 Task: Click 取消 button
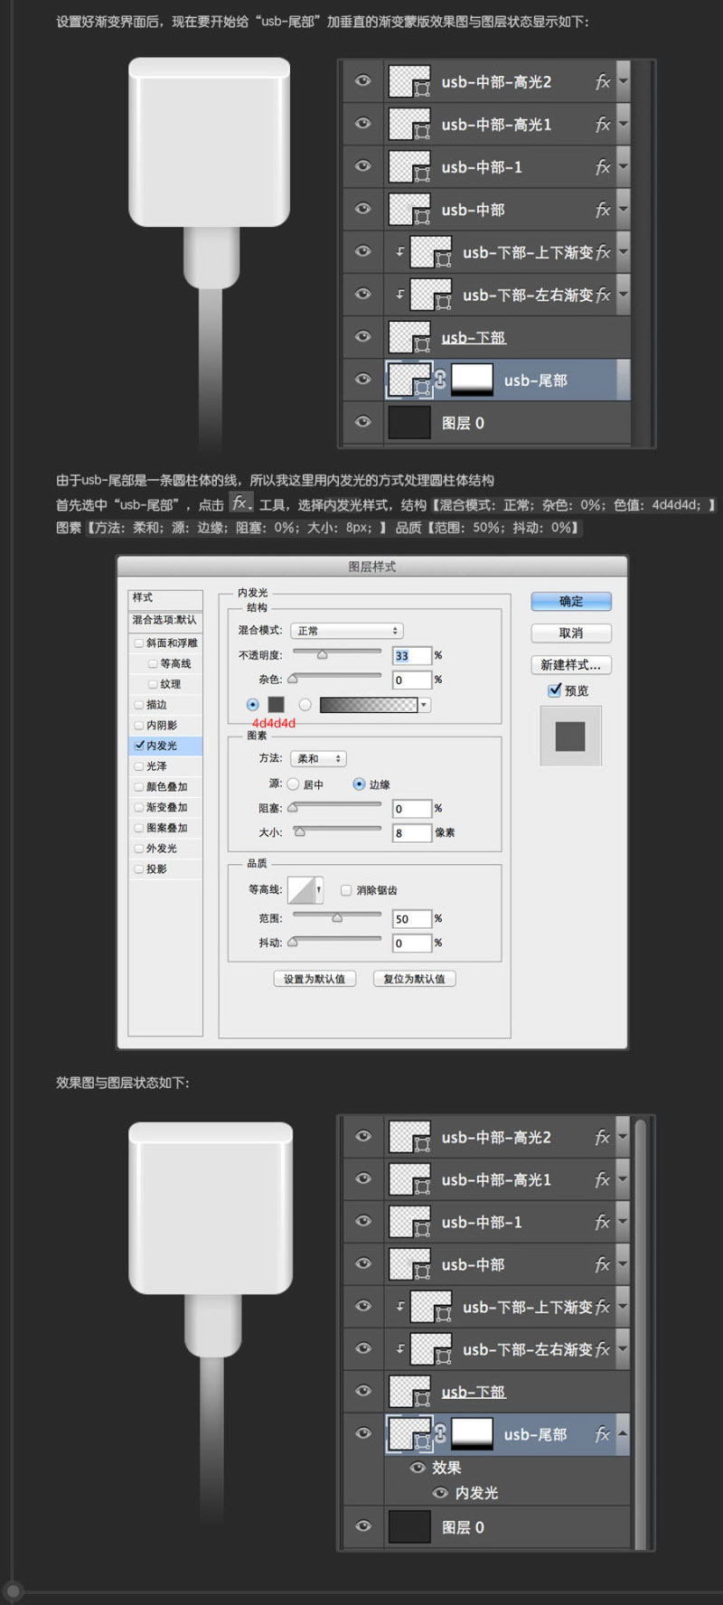coord(571,633)
